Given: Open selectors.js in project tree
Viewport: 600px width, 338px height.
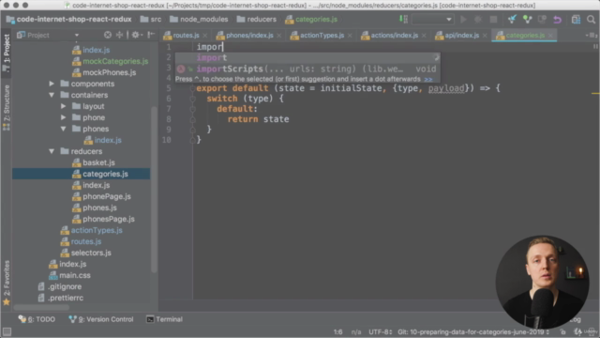Looking at the screenshot, I should click(x=91, y=253).
